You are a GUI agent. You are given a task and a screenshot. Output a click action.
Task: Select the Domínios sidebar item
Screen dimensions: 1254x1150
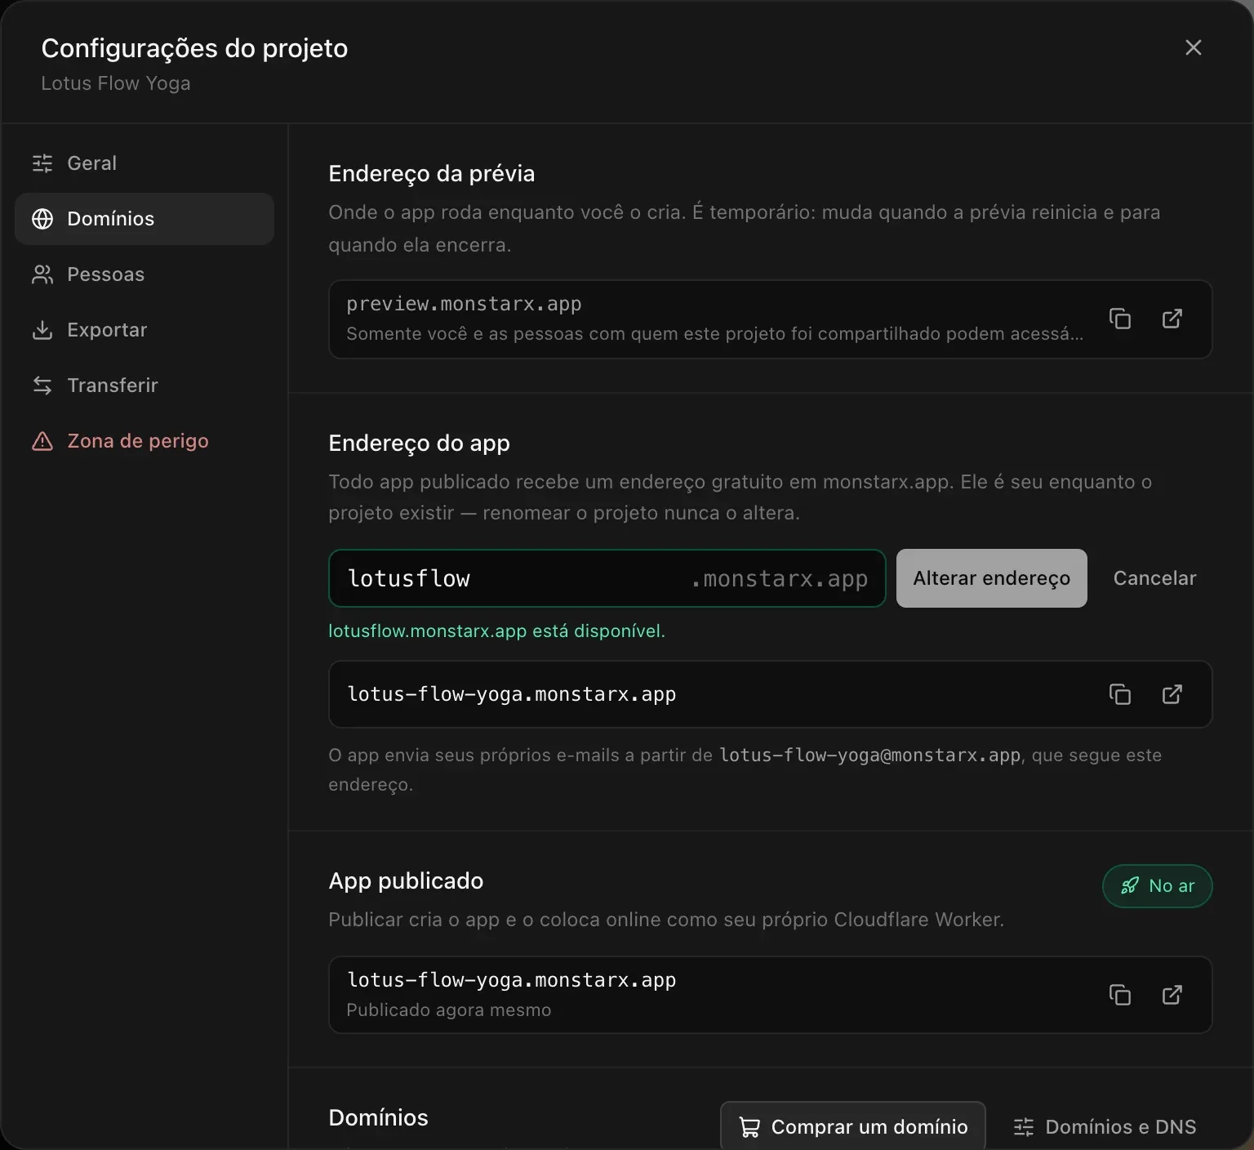(145, 219)
